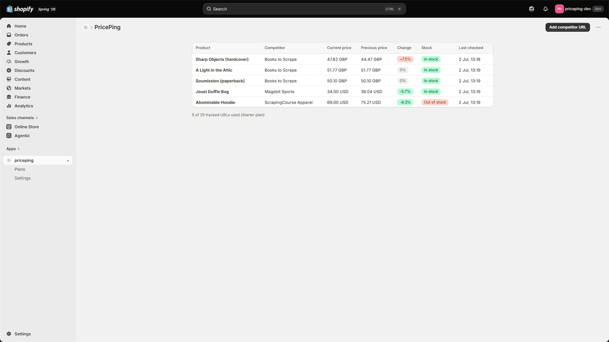Click the Customers person icon

[x=9, y=53]
